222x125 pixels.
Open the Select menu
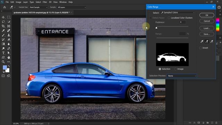[38, 2]
